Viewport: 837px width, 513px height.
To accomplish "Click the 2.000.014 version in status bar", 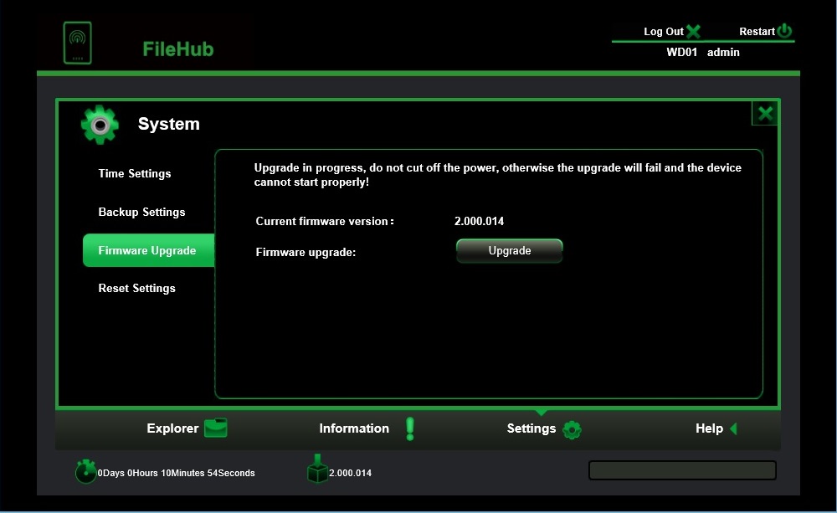I will pos(350,473).
